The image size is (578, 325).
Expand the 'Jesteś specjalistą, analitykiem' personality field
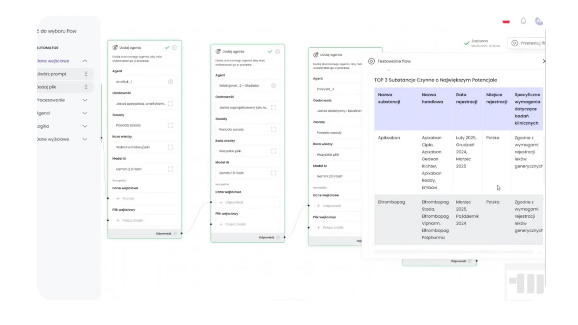(170, 104)
